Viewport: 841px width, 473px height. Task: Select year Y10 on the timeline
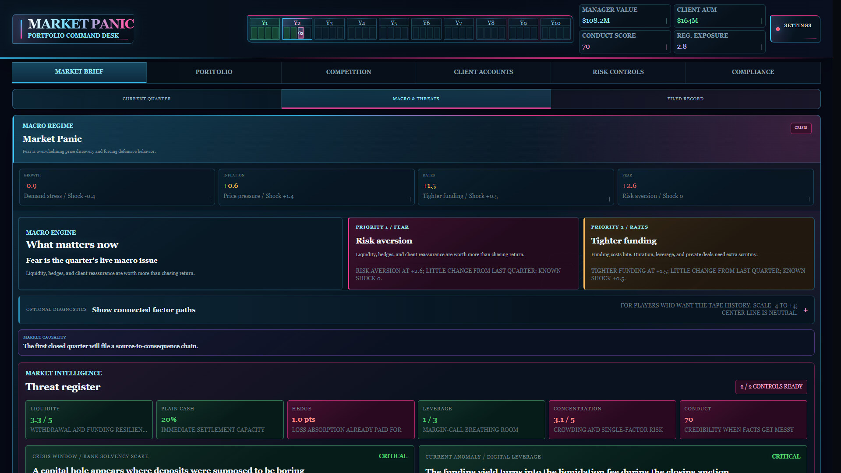(x=555, y=29)
